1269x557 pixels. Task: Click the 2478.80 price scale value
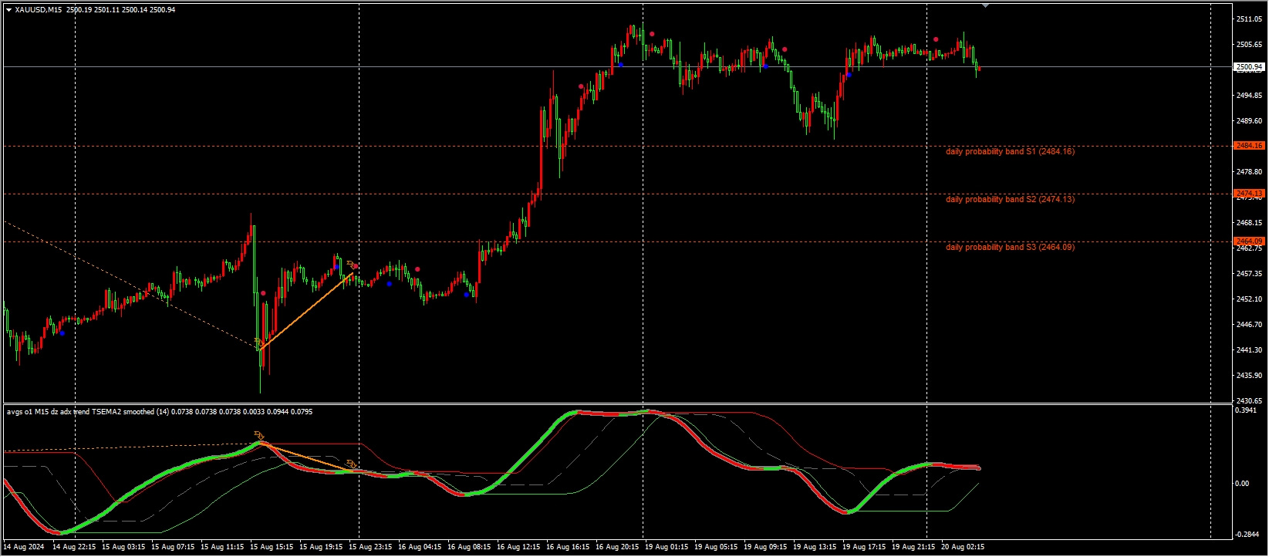(x=1249, y=172)
